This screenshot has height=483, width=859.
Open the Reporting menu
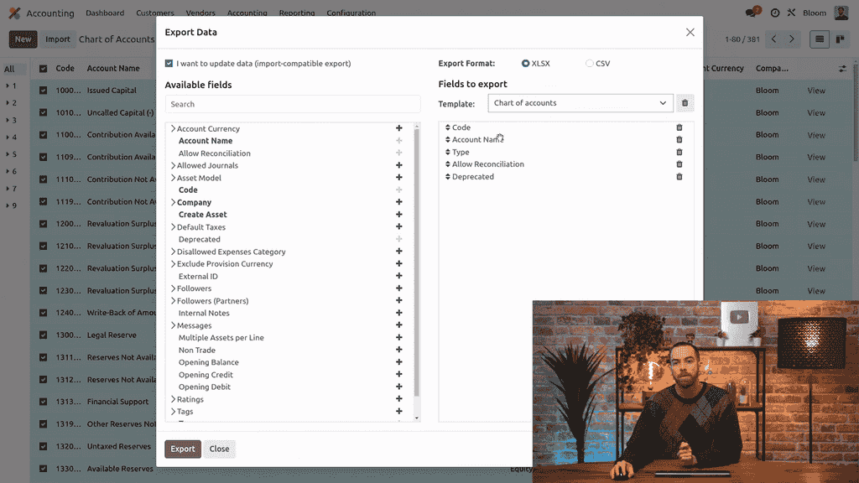tap(297, 13)
